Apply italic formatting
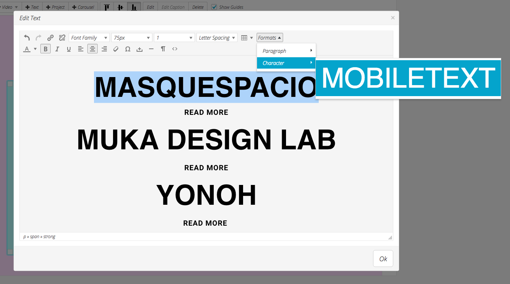Image resolution: width=510 pixels, height=284 pixels. 57,48
